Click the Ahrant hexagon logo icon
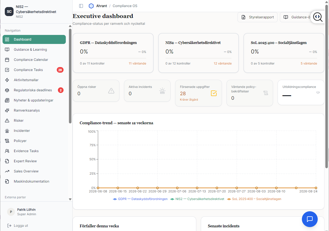The image size is (329, 231). click(91, 6)
